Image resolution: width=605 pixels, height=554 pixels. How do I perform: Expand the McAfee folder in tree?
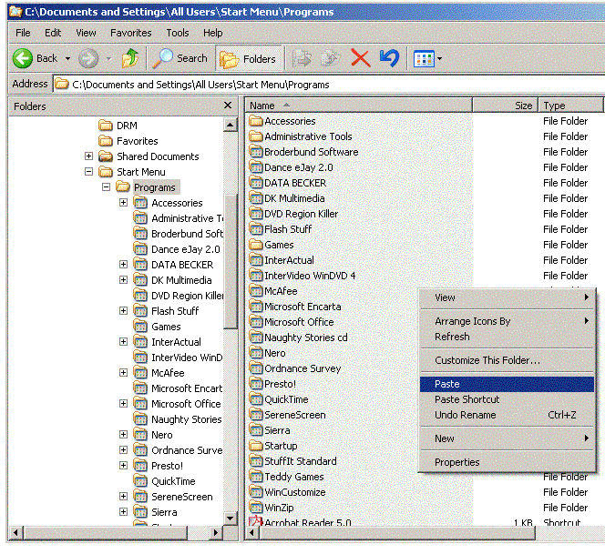(x=123, y=373)
